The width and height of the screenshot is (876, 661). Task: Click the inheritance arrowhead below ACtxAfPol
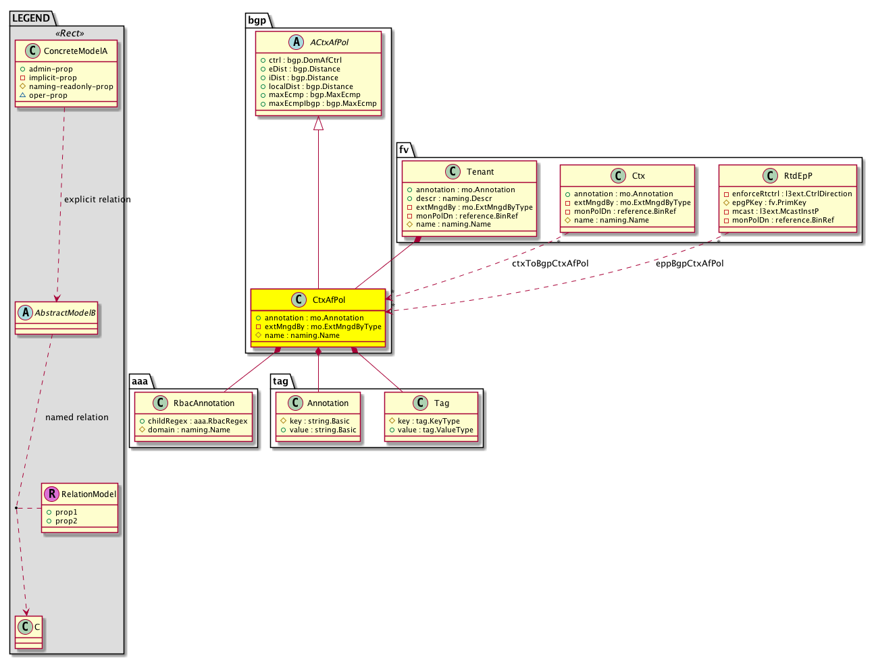click(x=318, y=123)
